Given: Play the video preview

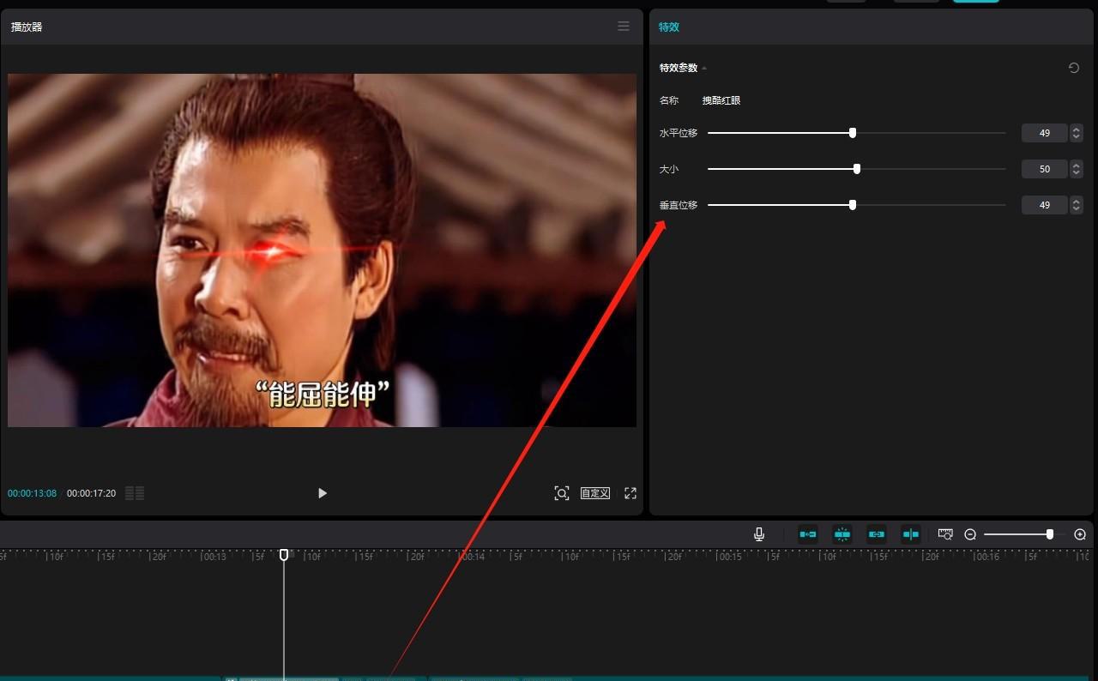Looking at the screenshot, I should (323, 493).
